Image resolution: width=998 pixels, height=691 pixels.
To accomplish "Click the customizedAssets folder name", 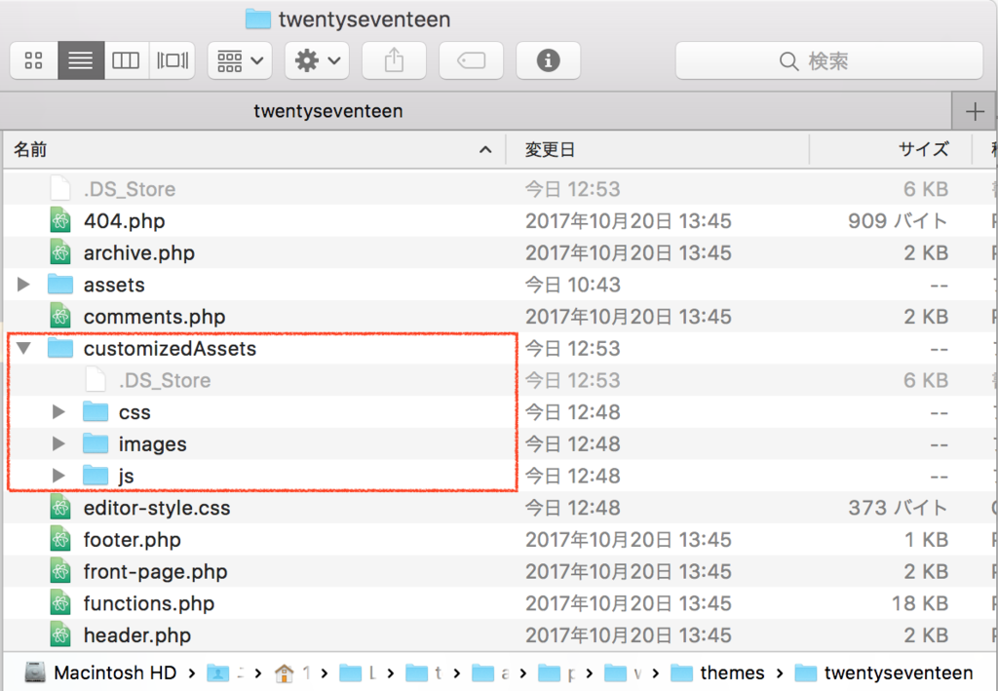I will click(x=170, y=349).
